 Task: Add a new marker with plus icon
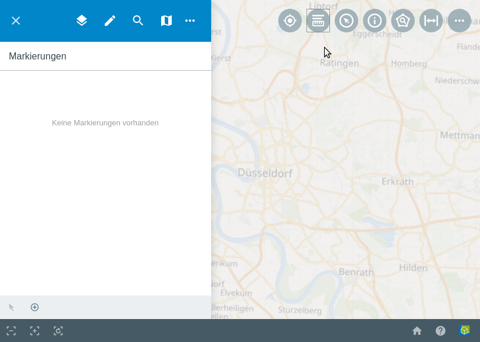pos(35,307)
